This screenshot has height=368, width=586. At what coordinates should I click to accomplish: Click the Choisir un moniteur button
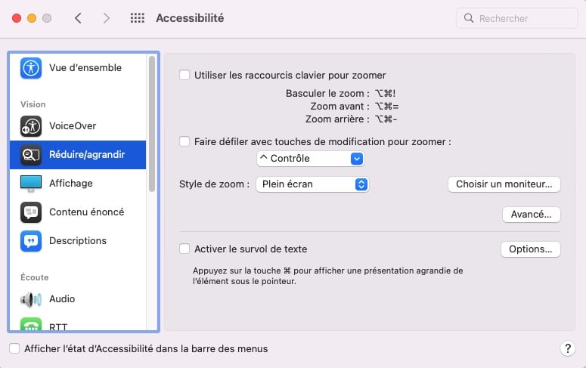tap(504, 184)
